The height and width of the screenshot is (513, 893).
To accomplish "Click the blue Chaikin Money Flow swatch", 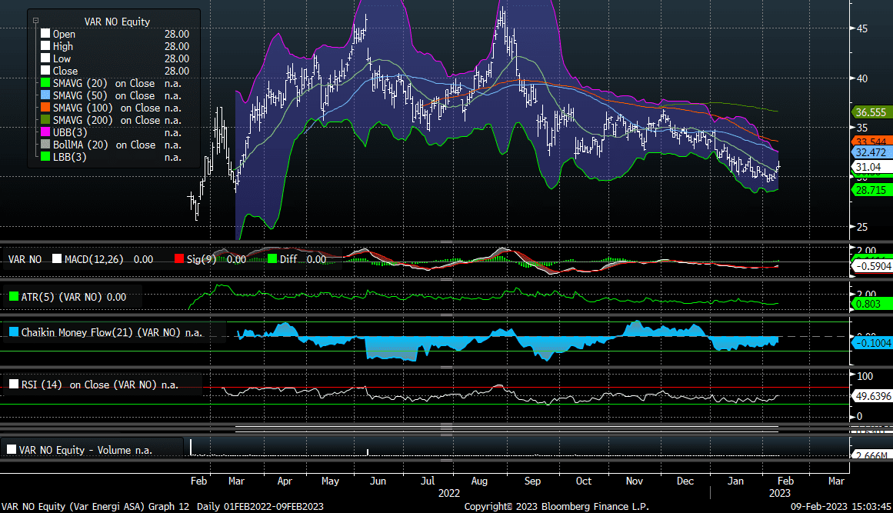I will point(14,332).
